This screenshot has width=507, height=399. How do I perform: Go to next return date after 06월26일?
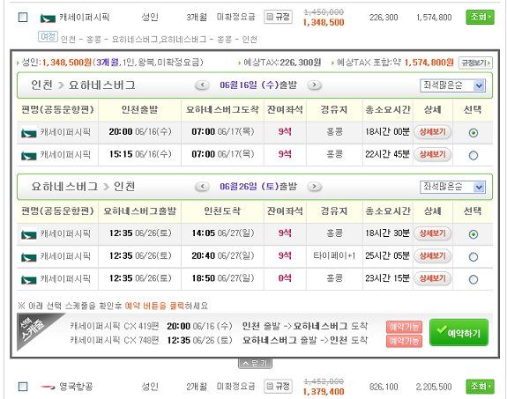314,187
